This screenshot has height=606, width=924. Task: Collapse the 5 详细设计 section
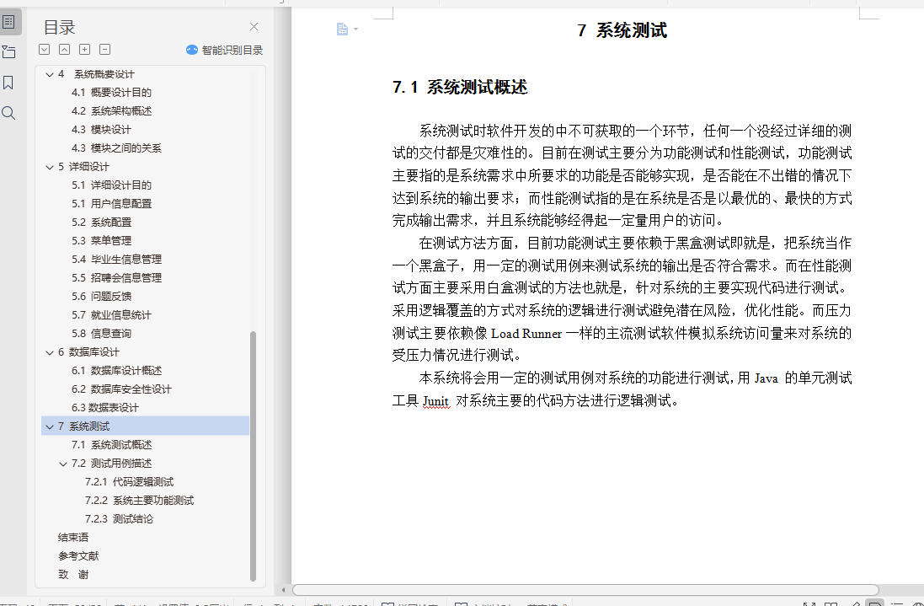click(x=50, y=167)
